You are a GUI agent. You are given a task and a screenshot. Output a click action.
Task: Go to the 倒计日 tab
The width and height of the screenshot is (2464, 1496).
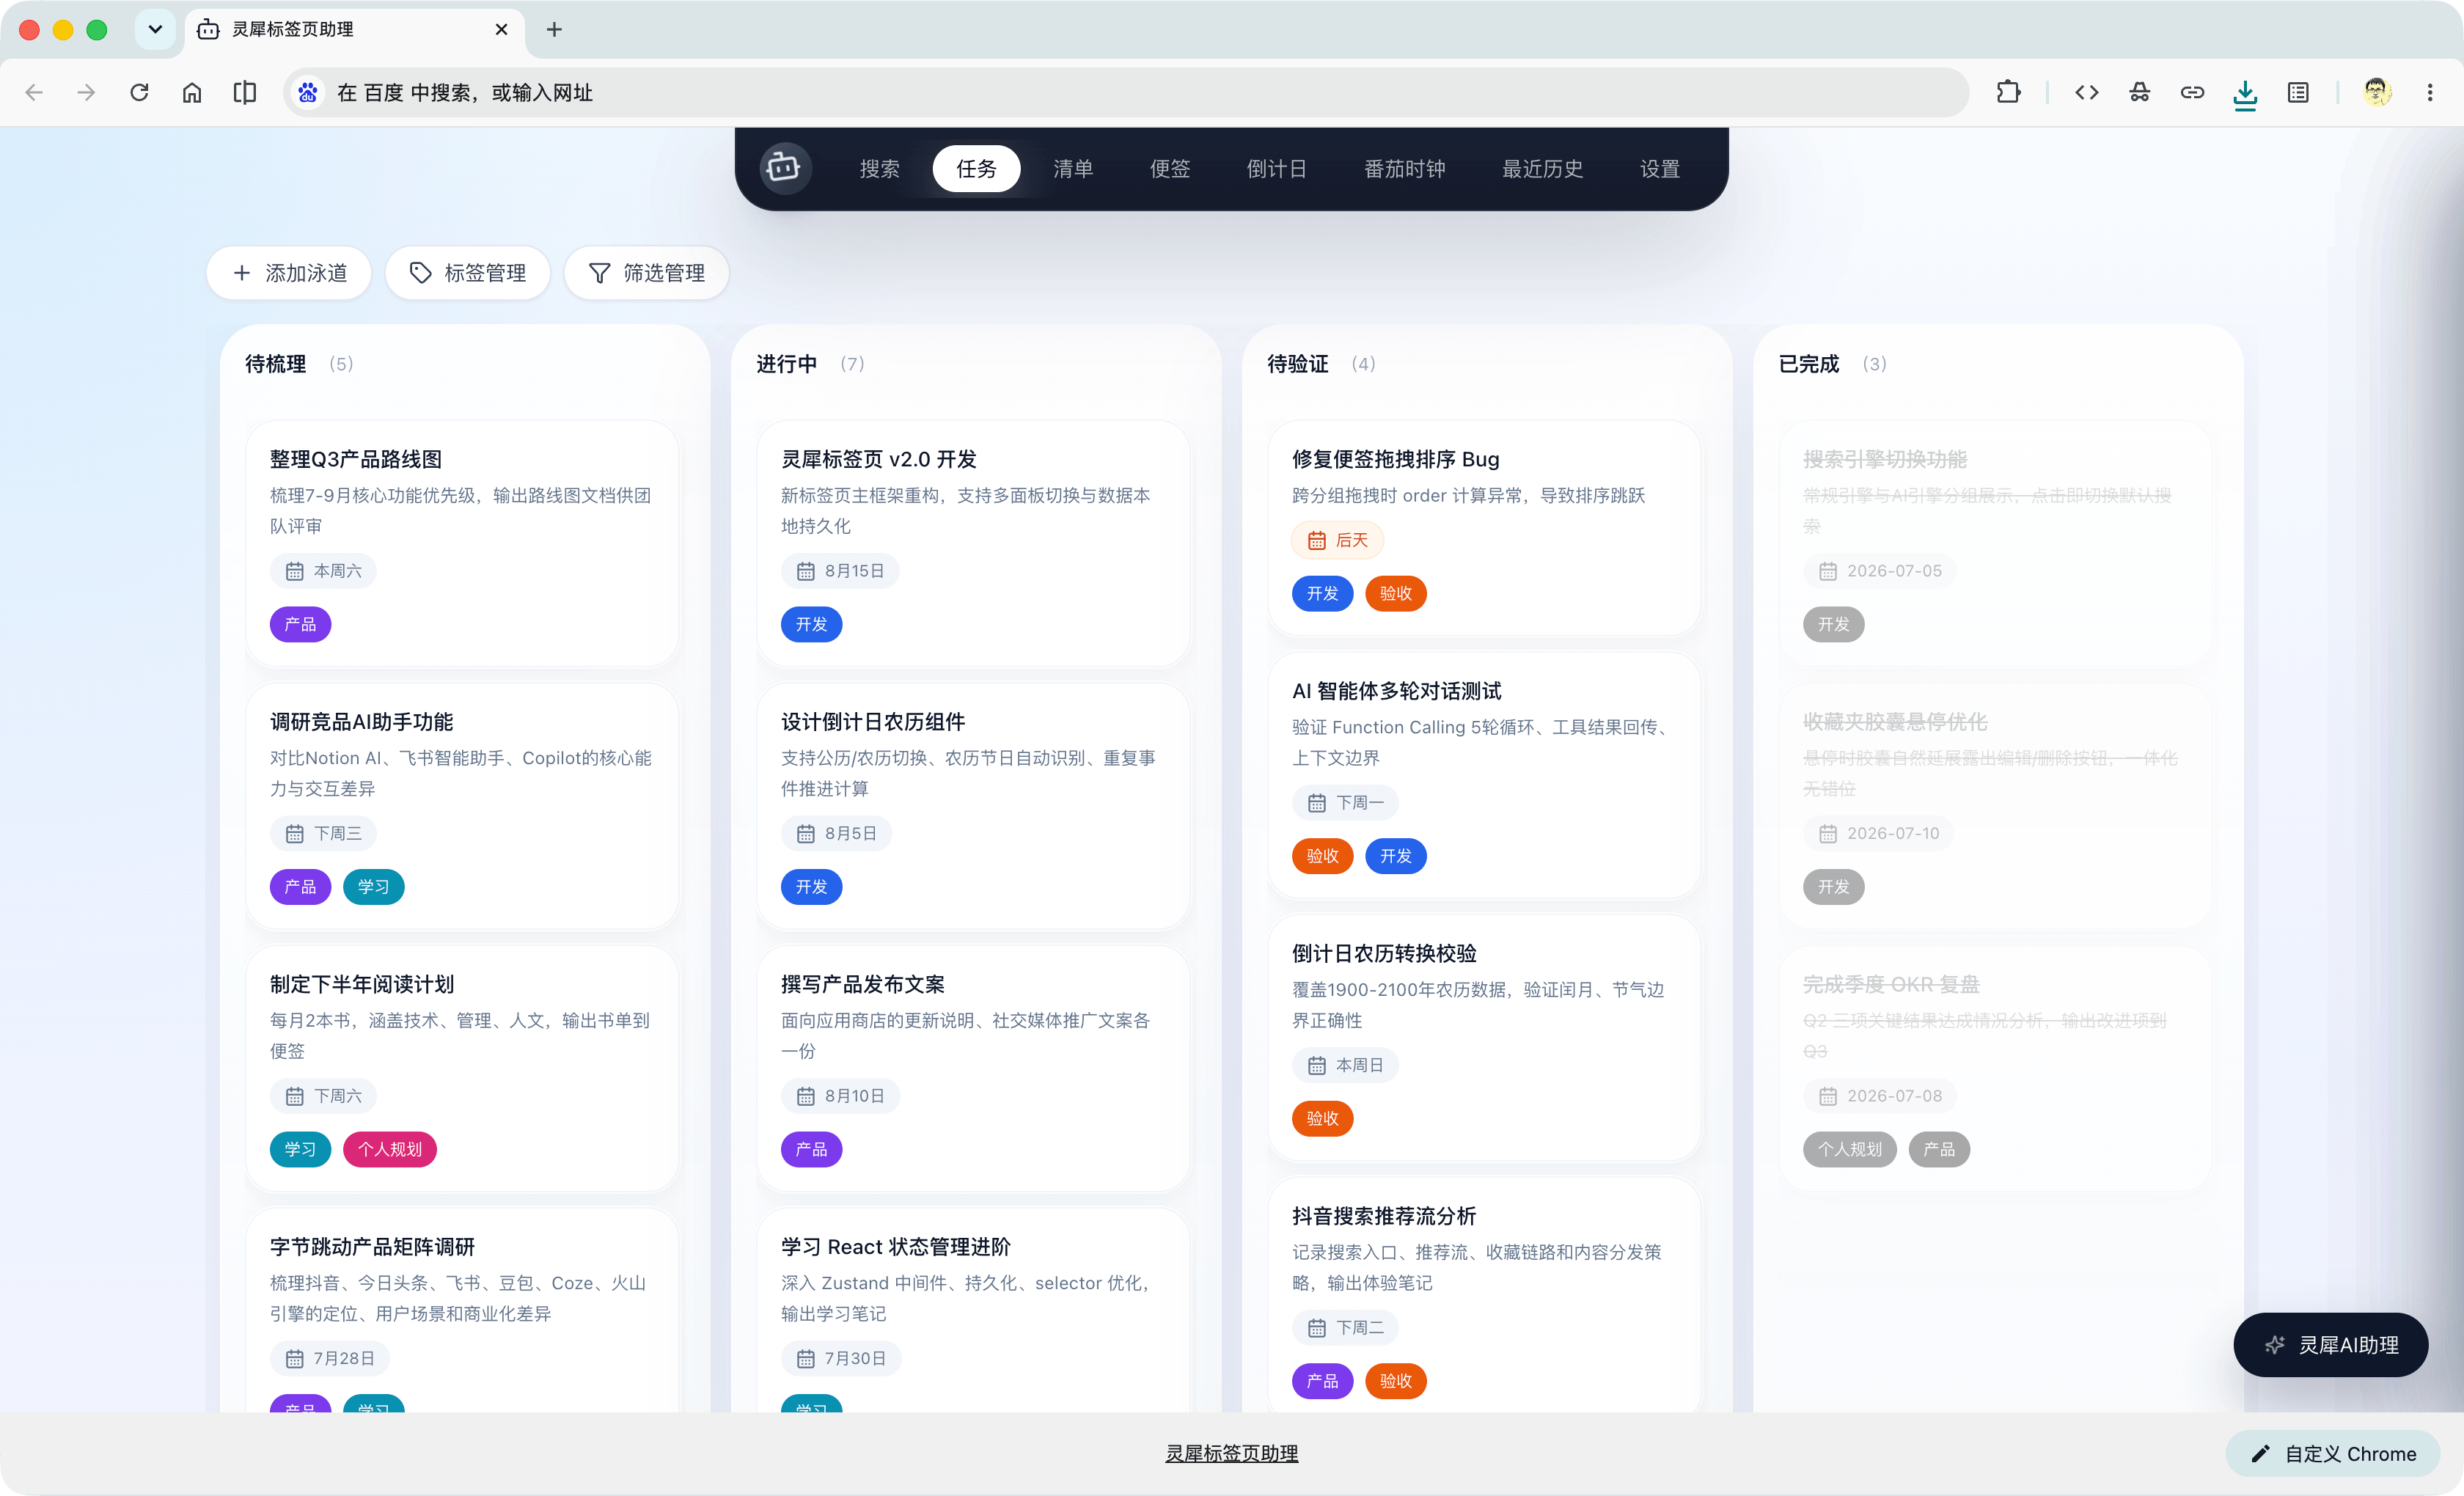[1277, 169]
